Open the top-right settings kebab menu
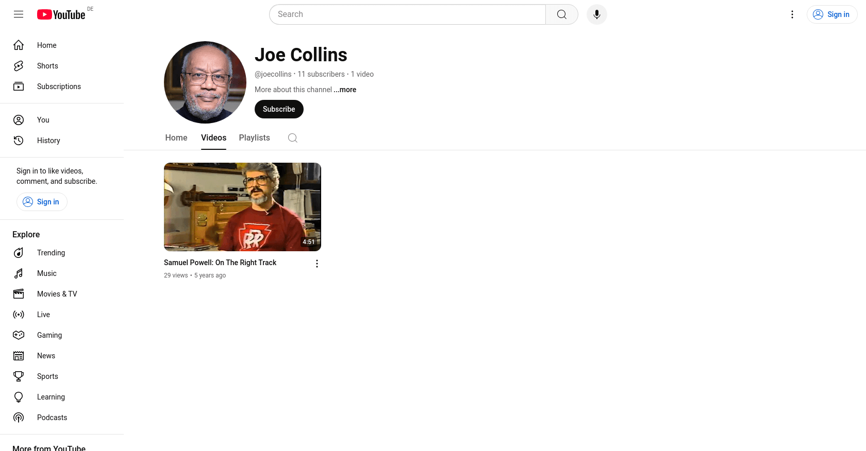The image size is (866, 451). [x=792, y=14]
